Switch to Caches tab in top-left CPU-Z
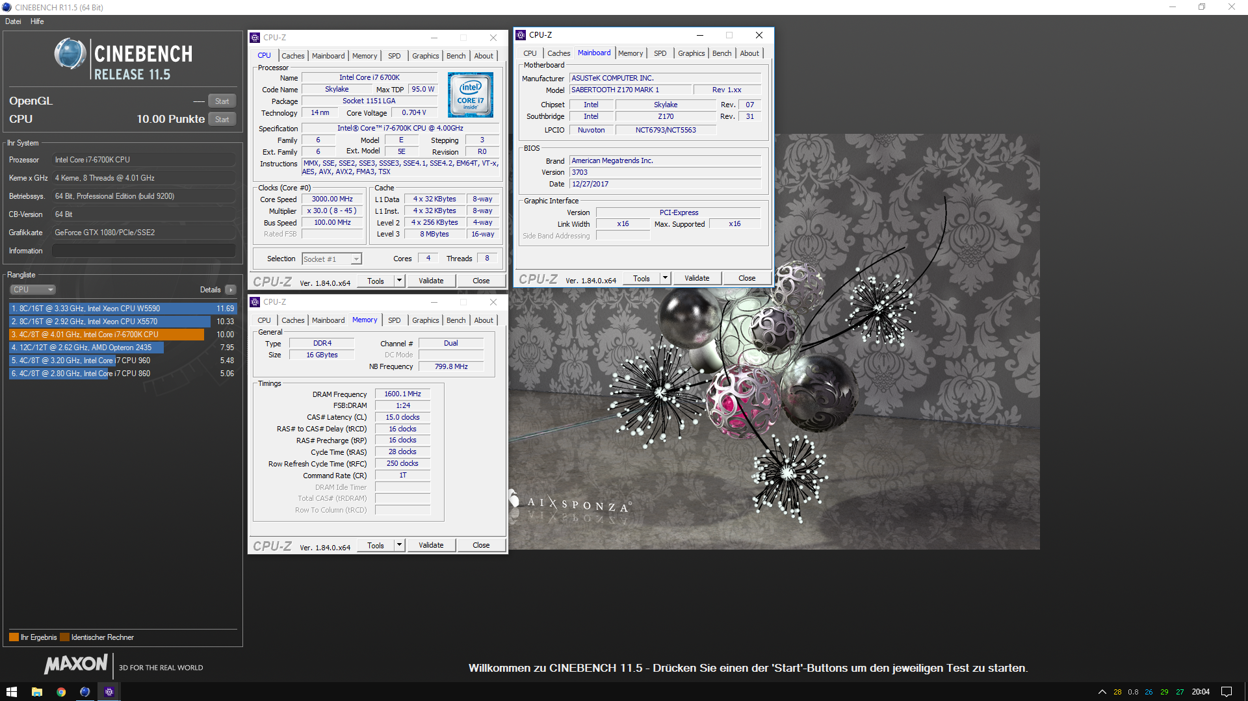 [x=292, y=56]
